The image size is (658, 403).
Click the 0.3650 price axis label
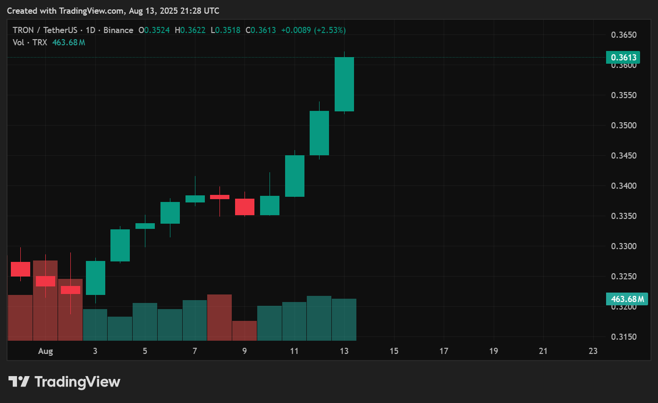tap(624, 35)
